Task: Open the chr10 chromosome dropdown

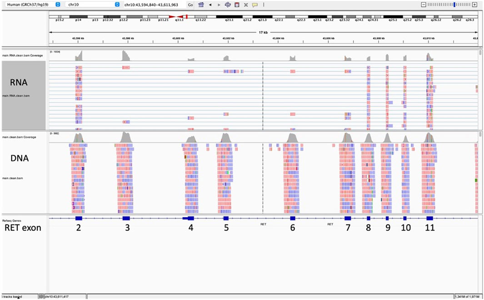Action: tap(93, 5)
